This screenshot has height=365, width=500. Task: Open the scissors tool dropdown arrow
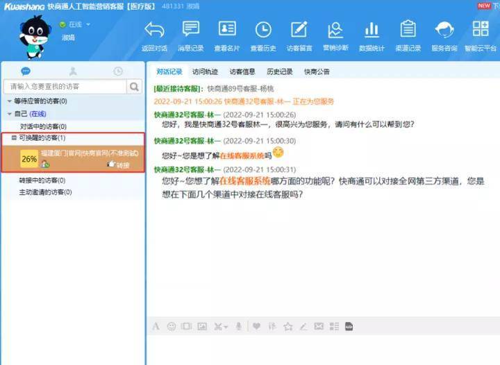226,327
